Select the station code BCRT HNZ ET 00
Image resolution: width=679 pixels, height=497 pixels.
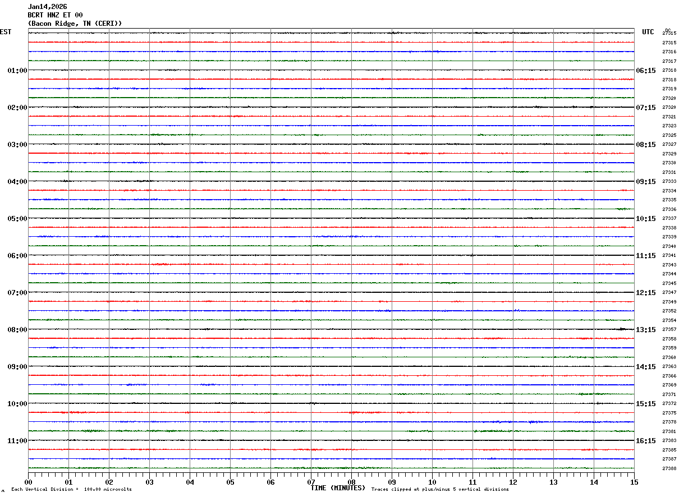click(x=56, y=15)
